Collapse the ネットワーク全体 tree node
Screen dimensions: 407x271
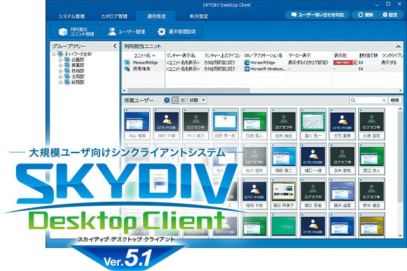click(54, 54)
